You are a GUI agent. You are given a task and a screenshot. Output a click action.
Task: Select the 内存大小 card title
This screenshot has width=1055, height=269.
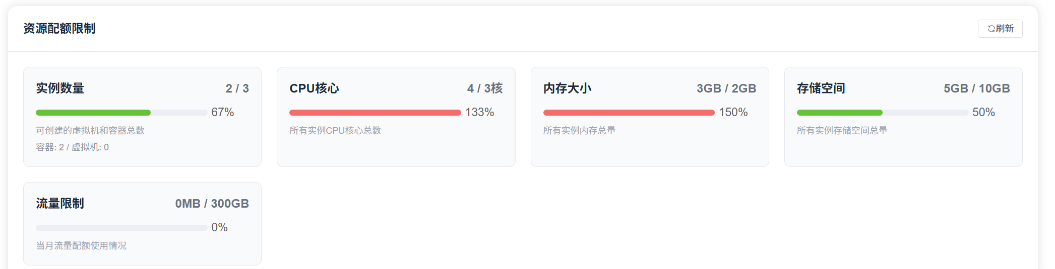[x=567, y=88]
